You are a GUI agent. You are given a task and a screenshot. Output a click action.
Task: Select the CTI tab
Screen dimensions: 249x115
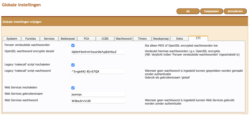tap(198, 38)
